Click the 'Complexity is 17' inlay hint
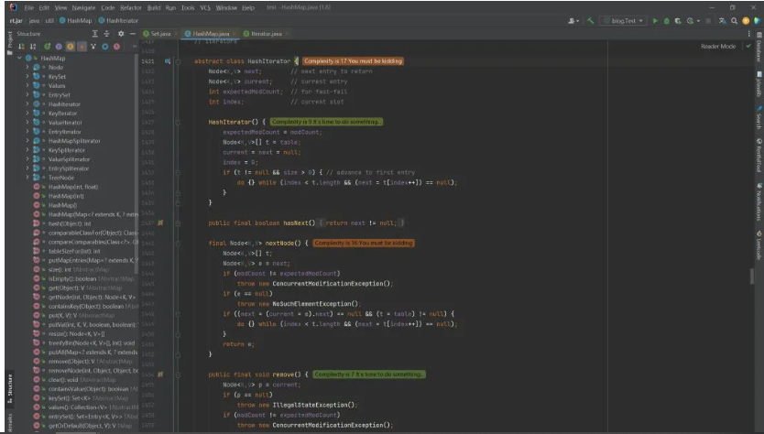The width and height of the screenshot is (764, 434). tap(354, 61)
